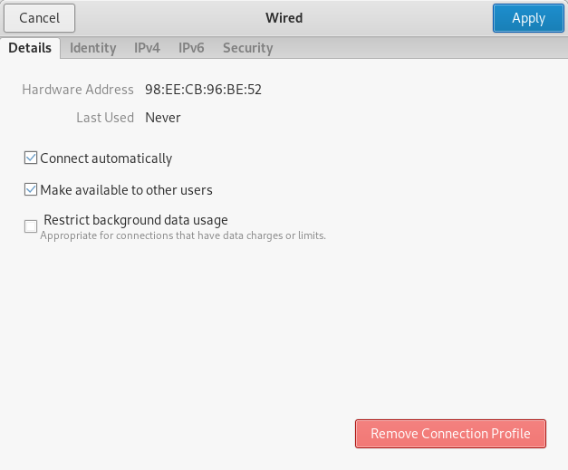Click the "Appropriate for connections" description text

coord(182,235)
